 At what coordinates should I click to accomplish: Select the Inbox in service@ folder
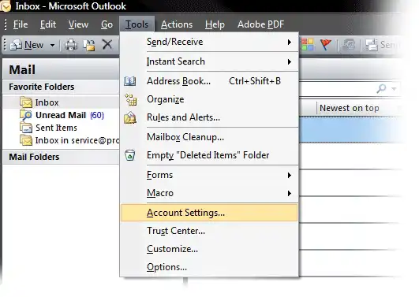coord(77,140)
